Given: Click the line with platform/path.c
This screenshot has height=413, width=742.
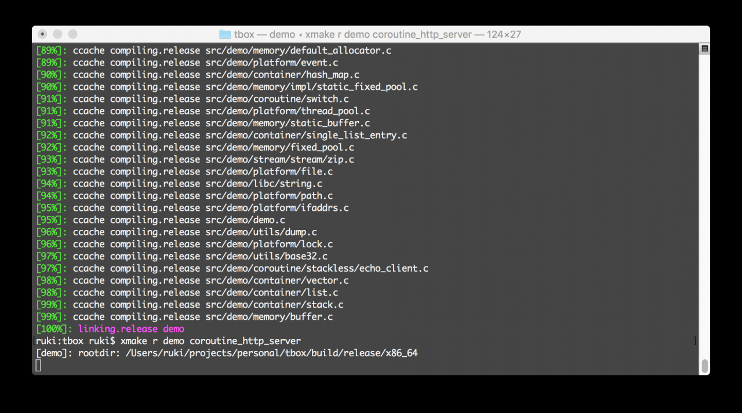Looking at the screenshot, I should click(184, 196).
